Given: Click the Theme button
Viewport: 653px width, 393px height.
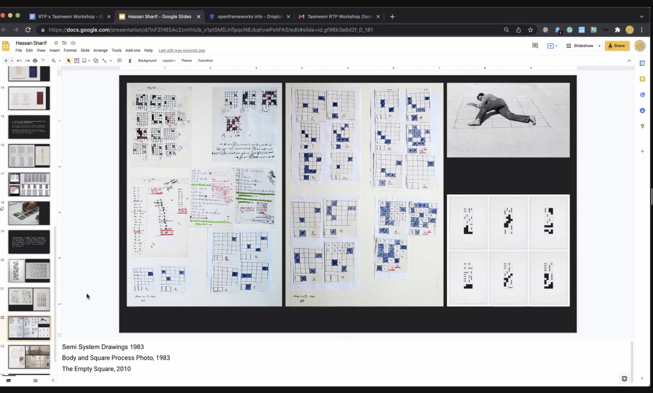Looking at the screenshot, I should [x=186, y=60].
